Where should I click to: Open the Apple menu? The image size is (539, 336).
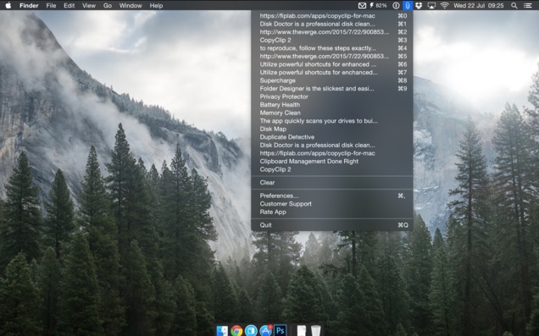(8, 5)
